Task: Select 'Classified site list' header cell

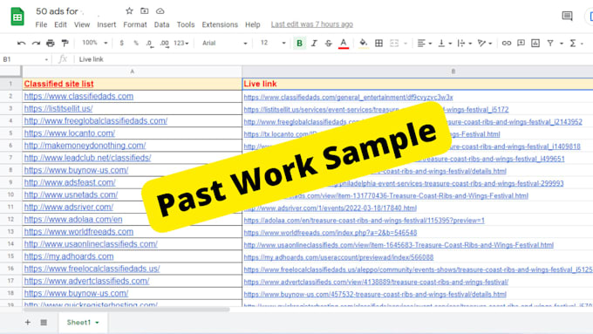Action: pos(132,84)
